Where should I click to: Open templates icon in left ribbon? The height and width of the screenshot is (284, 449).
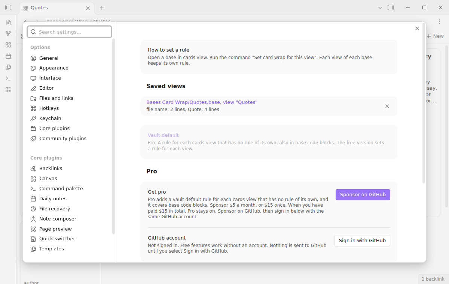pyautogui.click(x=8, y=67)
